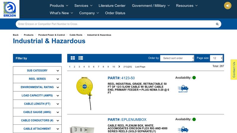Image resolution: width=237 pixels, height=133 pixels.
Task: Open the Resources menu
Action: 187,6
